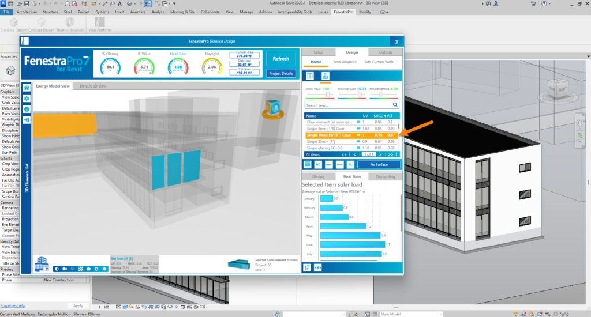Click the Revit ViewCube in the 3D view
The height and width of the screenshot is (317, 591).
(x=558, y=89)
